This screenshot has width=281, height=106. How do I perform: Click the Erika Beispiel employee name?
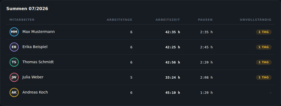pyautogui.click(x=35, y=47)
